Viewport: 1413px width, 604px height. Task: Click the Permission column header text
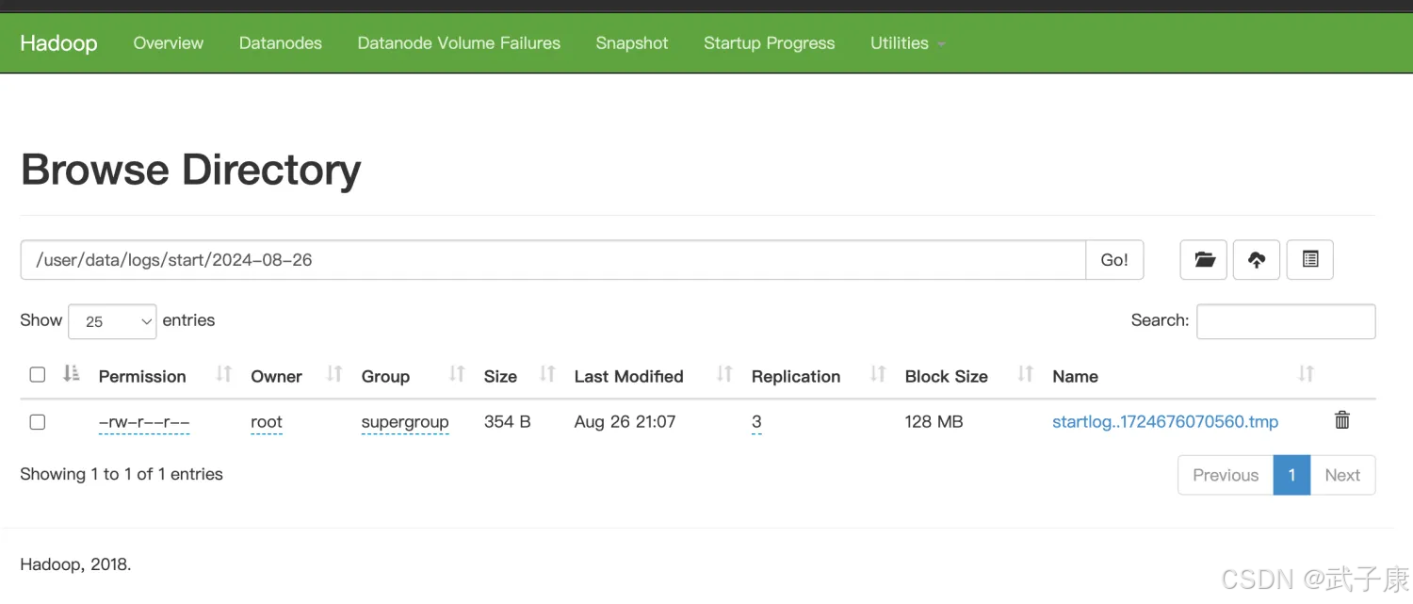142,376
